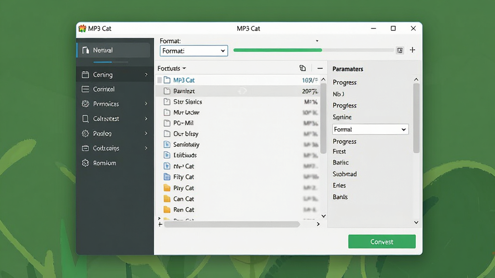
Task: Click the Paramaters panel scroll down arrow
Action: coord(416,222)
